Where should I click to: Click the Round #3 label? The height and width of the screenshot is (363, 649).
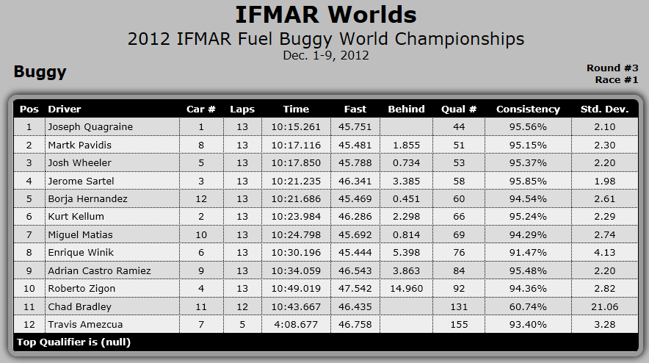(x=612, y=68)
